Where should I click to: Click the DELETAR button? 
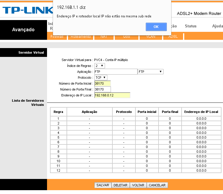(120, 185)
